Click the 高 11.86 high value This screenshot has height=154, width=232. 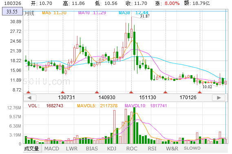pyautogui.click(x=74, y=3)
